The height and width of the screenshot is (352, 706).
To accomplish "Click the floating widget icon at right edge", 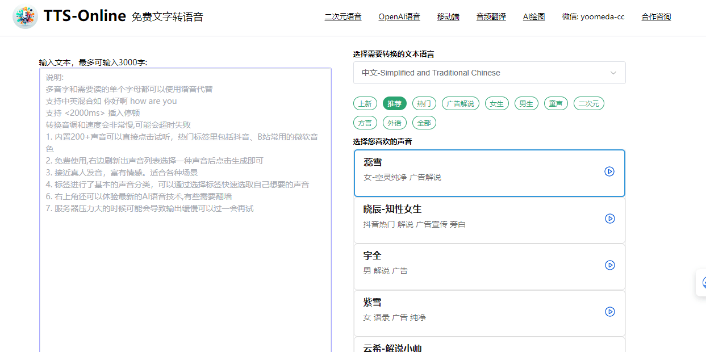I will [x=703, y=282].
